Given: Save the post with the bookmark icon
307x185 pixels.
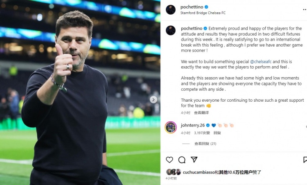Looking at the screenshot, I should pyautogui.click(x=305, y=160).
